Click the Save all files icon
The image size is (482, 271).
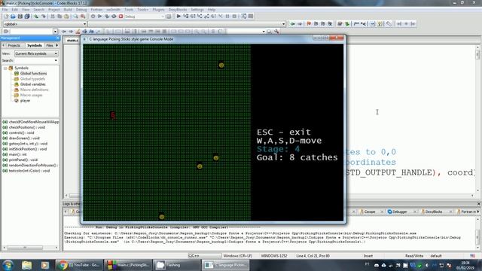pos(27,17)
